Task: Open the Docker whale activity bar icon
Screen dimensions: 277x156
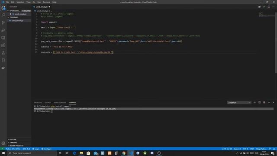Action: [3, 68]
